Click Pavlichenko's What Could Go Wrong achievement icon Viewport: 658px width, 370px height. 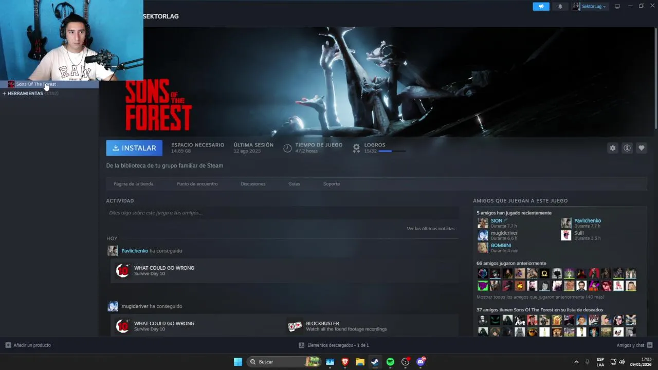coord(122,271)
